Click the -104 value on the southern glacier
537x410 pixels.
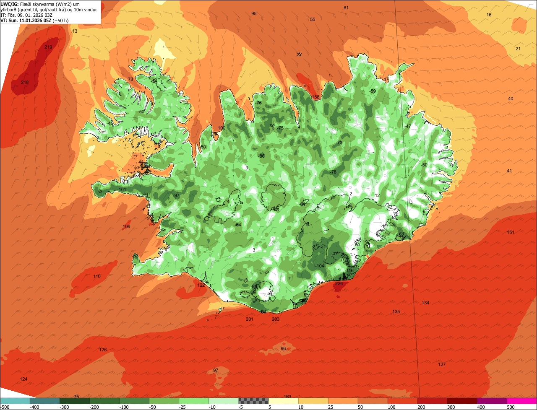(320, 266)
